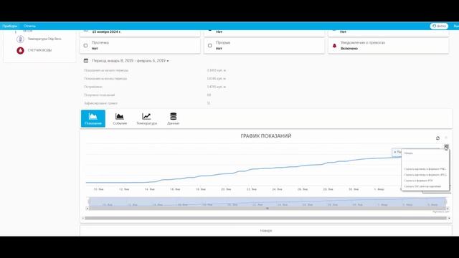Click the Зафиксировано тревог row label

coord(100,103)
